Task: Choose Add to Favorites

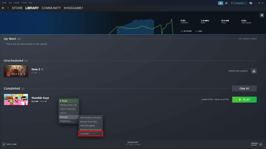Action: [x=69, y=109]
